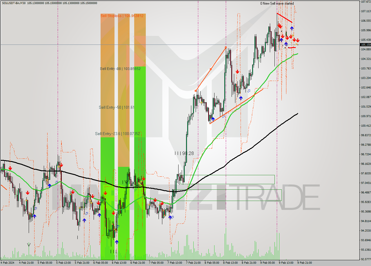The image size is (371, 266).
Task: Click 95.3698 on the price axis
Action: pos(366,211)
